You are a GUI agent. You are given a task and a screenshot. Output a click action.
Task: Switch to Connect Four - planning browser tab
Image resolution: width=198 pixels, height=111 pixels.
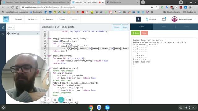pyautogui.click(x=53, y=2)
